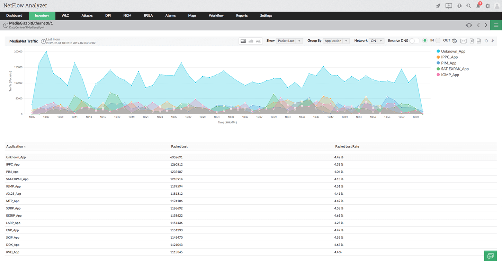The width and height of the screenshot is (502, 261).
Task: Click the alarm bell icon for this interface
Action: [x=469, y=25]
